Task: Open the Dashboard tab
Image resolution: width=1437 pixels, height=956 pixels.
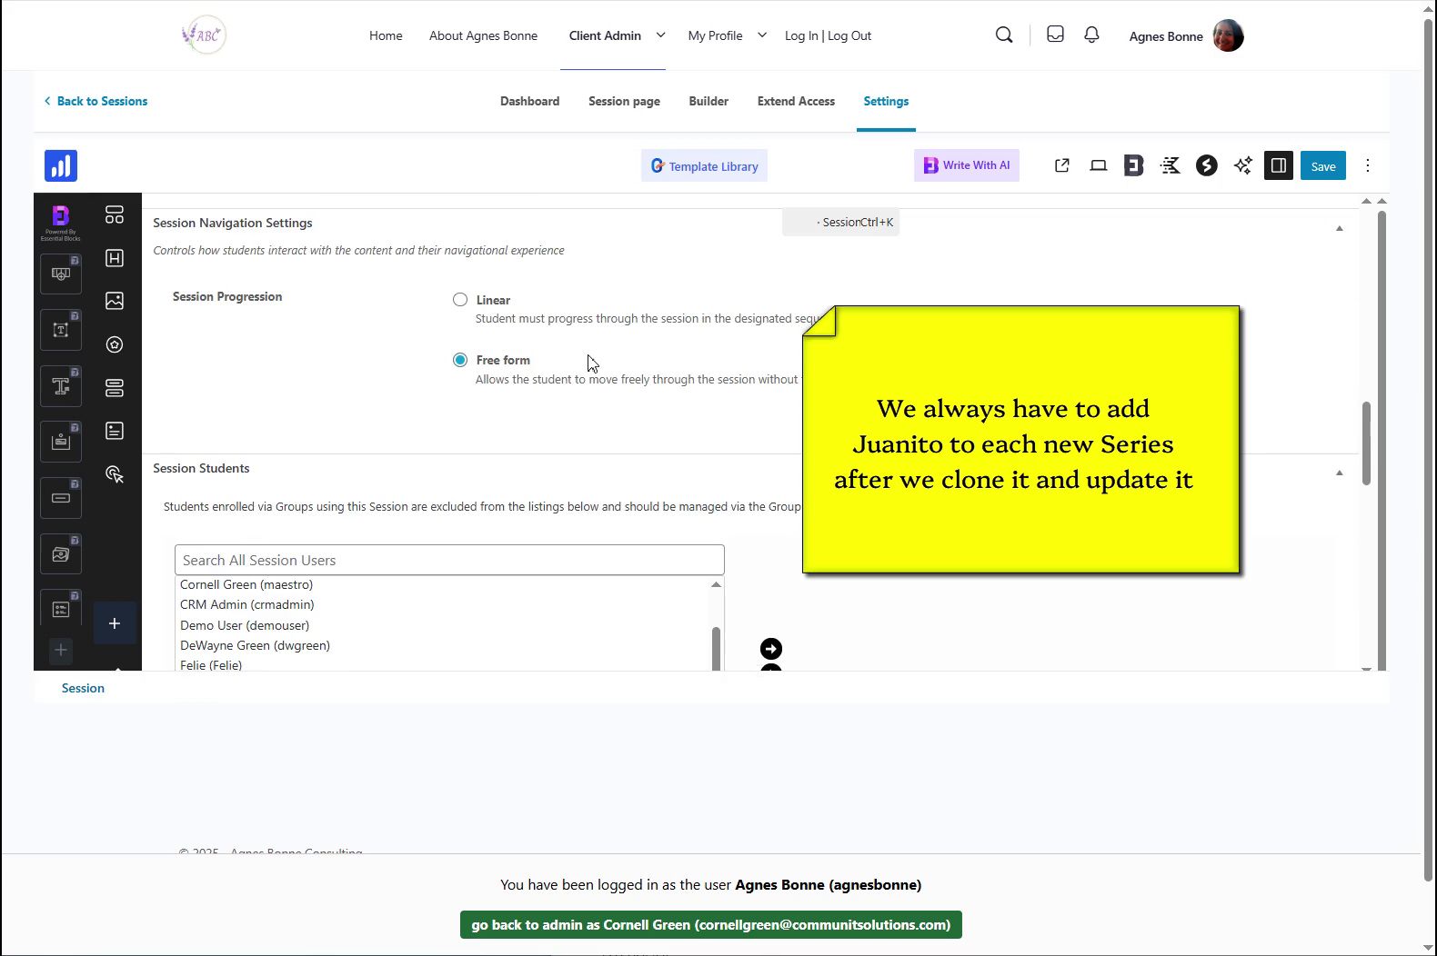Action: coord(529,101)
